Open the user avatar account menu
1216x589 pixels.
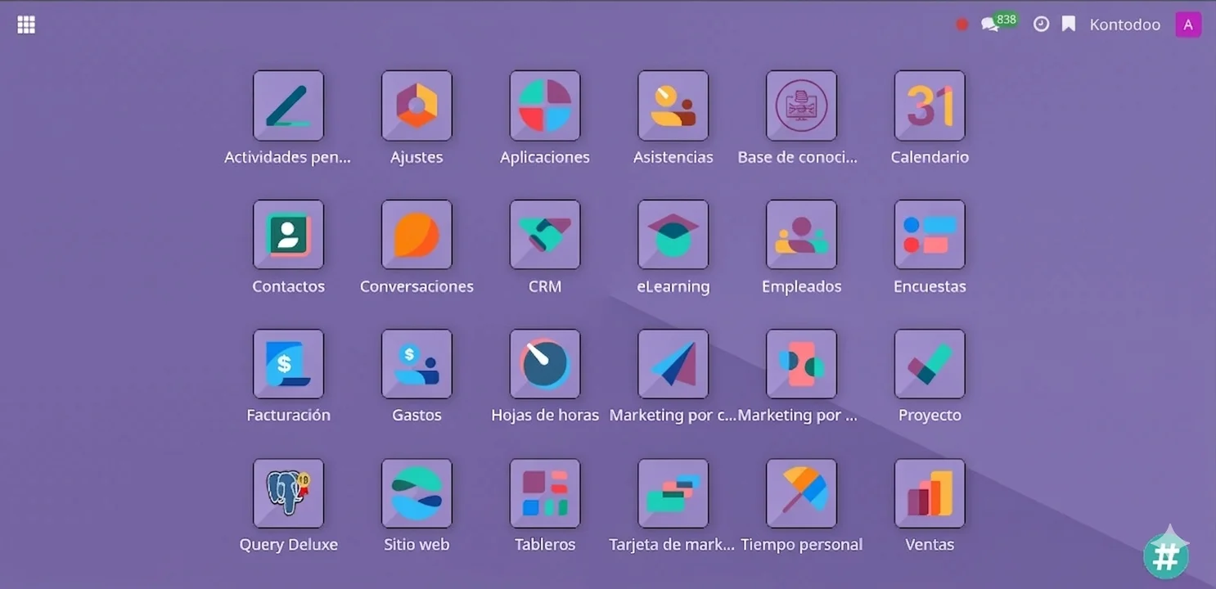[1187, 24]
